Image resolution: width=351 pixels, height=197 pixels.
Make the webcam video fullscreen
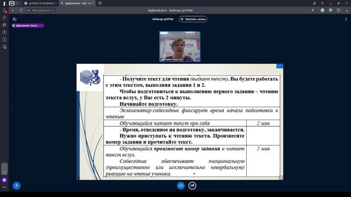198,33
